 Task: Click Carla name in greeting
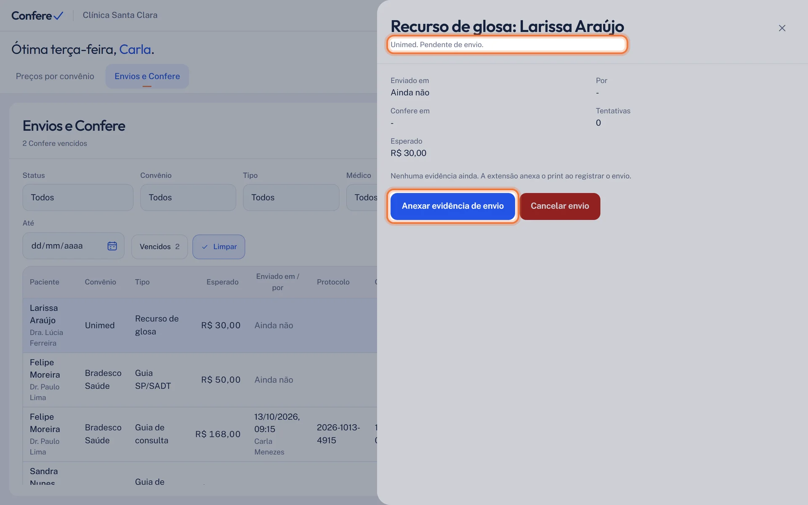pyautogui.click(x=135, y=49)
